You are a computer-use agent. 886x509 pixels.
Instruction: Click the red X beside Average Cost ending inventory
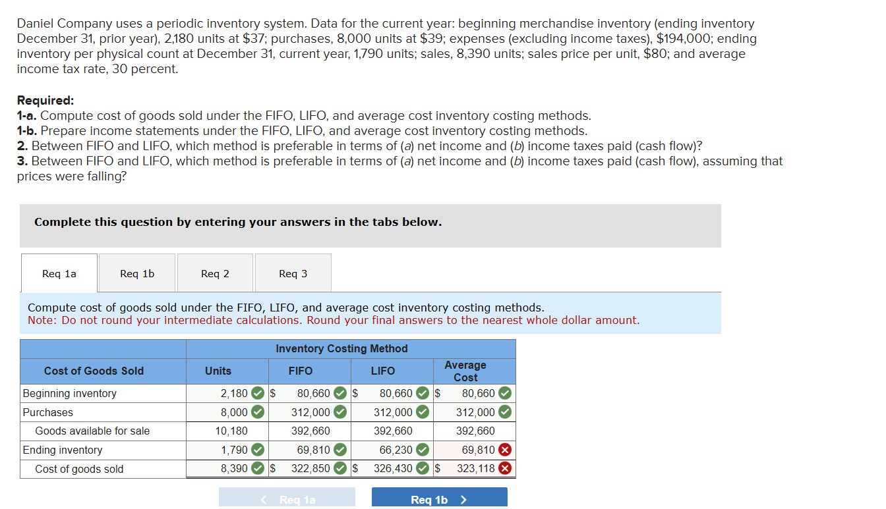[505, 450]
